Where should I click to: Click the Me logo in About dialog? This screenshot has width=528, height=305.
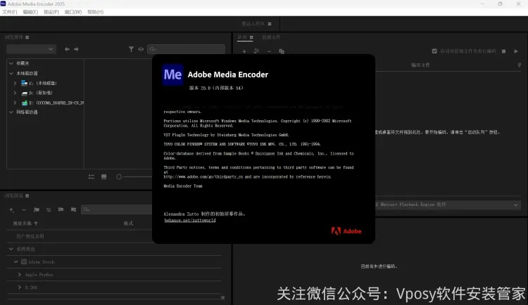coord(172,74)
